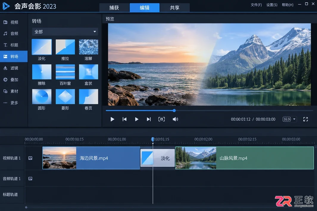
Task: Open the 16:9 aspect ratio dropdown
Action: (x=289, y=119)
